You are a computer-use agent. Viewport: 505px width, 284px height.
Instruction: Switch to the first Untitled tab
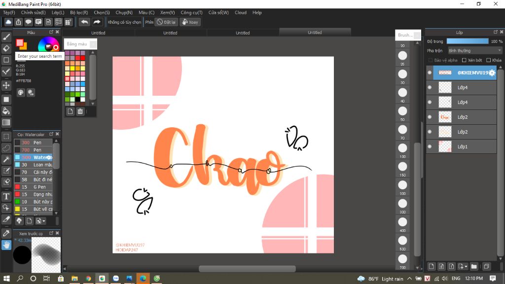[98, 33]
